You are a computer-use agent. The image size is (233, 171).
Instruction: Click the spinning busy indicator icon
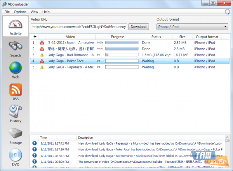click(227, 12)
